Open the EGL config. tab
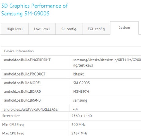141x136 pixels. (x=97, y=29)
